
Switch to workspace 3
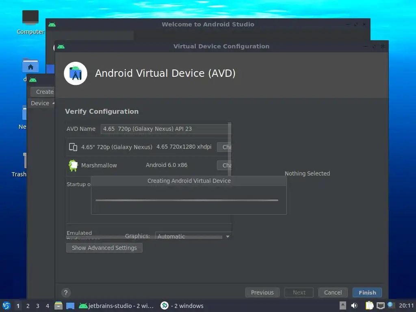38,306
